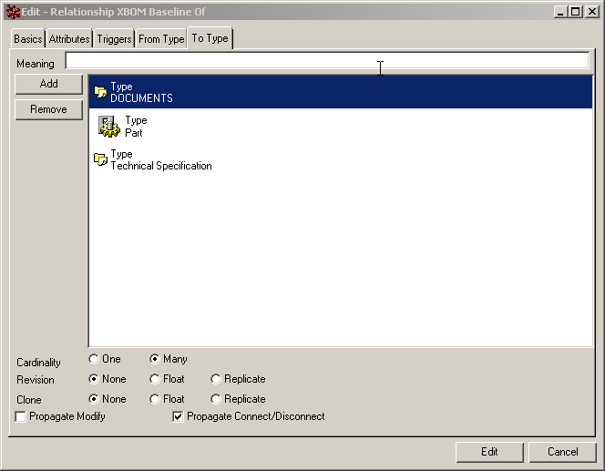Image resolution: width=605 pixels, height=471 pixels.
Task: Click the Part type gear icon
Action: click(x=108, y=127)
